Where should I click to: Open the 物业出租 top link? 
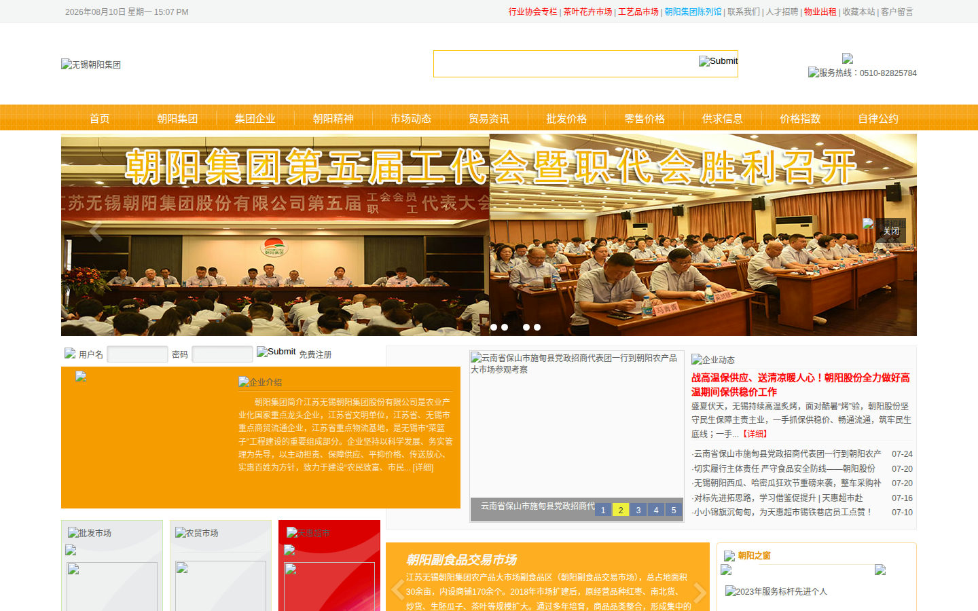820,12
